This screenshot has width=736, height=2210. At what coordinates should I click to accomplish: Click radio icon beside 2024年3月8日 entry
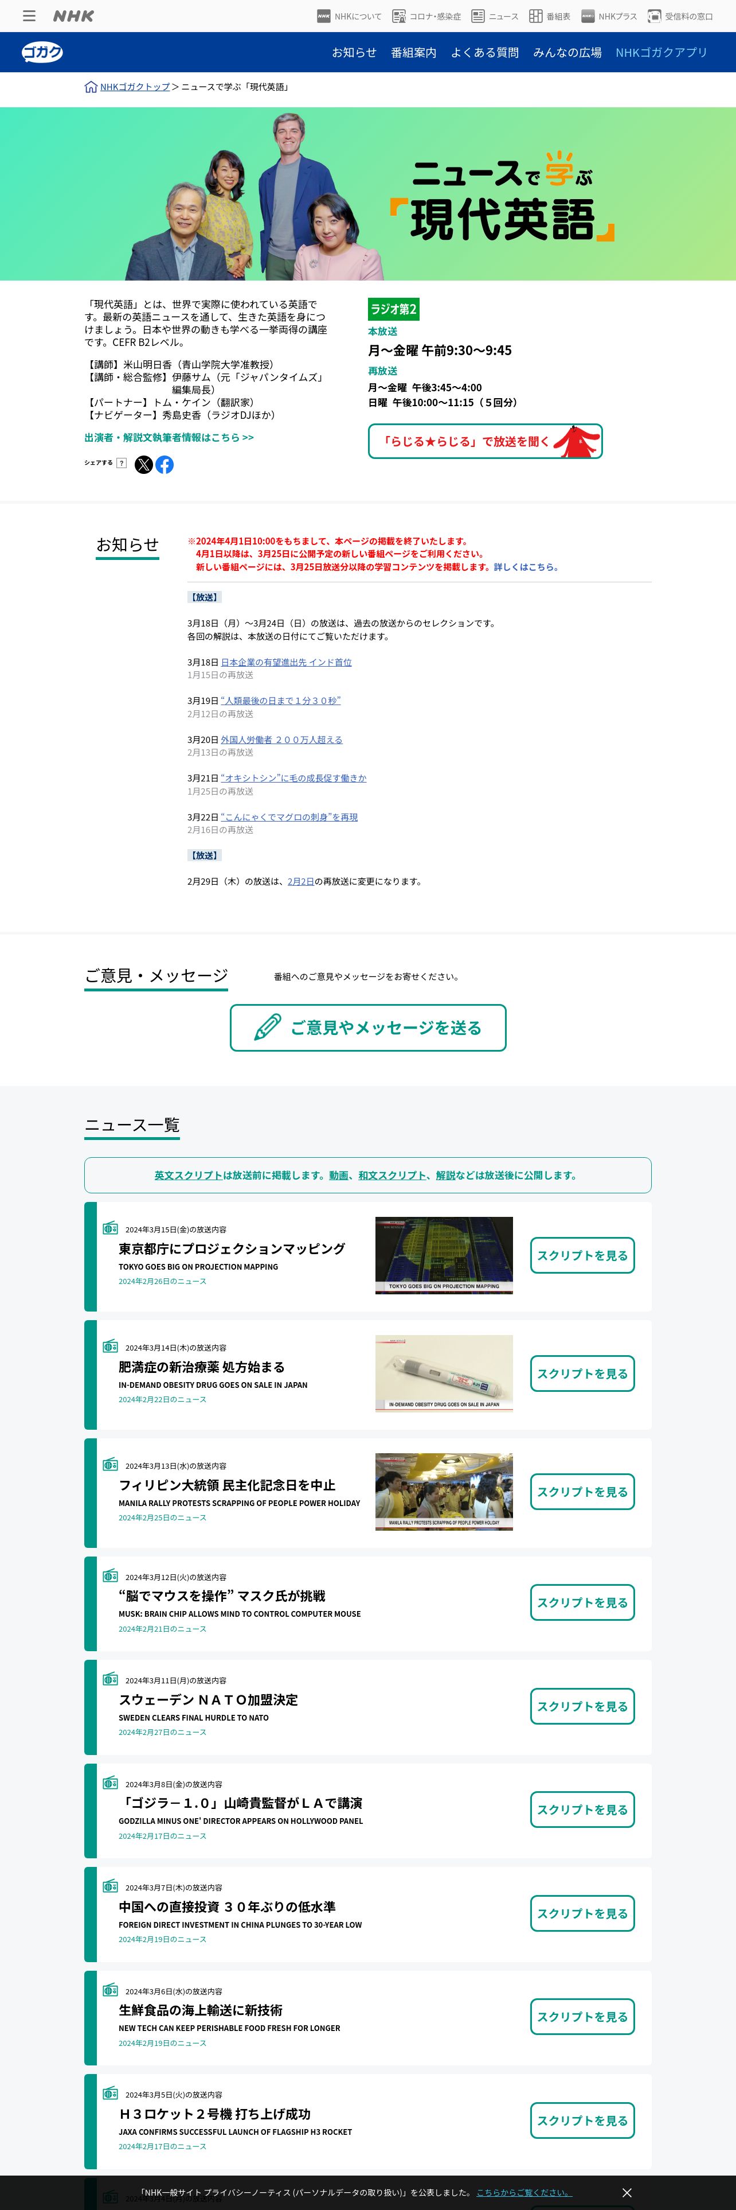[109, 1783]
